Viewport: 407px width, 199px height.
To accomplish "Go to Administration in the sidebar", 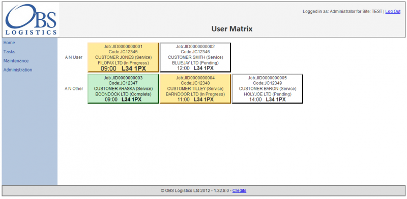I will click(18, 70).
